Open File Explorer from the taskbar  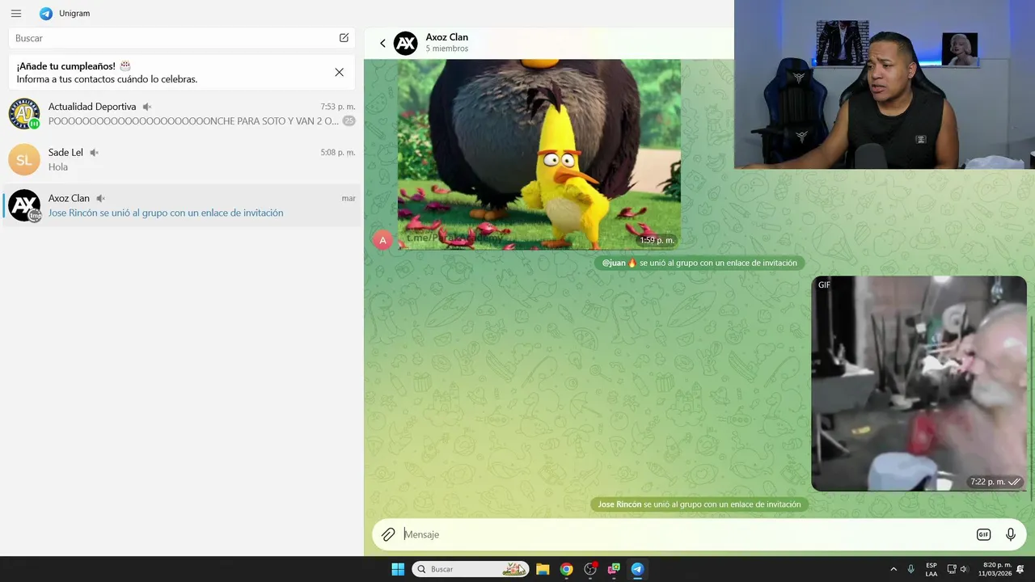543,569
